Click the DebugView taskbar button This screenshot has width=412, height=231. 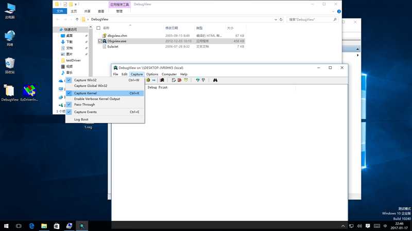tap(82, 226)
